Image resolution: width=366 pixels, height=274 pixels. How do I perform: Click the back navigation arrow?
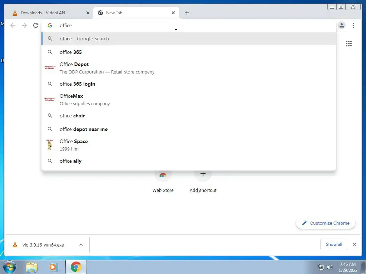[13, 25]
